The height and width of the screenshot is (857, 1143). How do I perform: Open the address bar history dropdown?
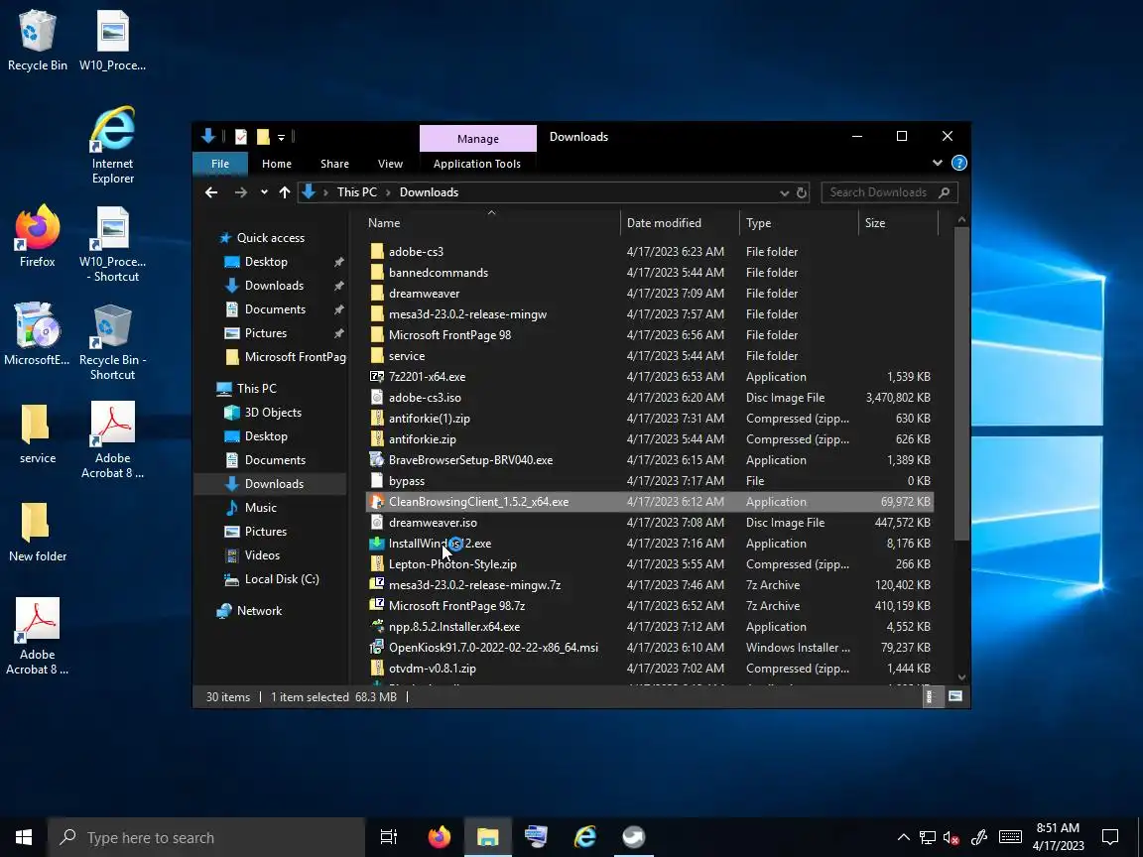pos(785,193)
